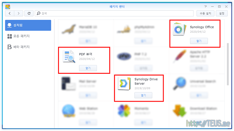Click the Download Station arrows icon
This screenshot has height=131, width=234.
point(180,111)
